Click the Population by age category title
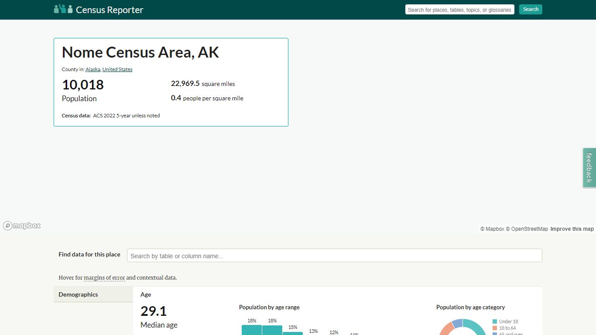 (x=470, y=308)
